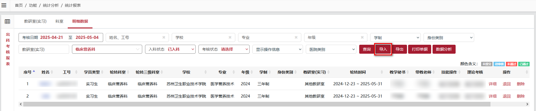
Task: Click 功能 in the breadcrumb
Action: click(33, 5)
